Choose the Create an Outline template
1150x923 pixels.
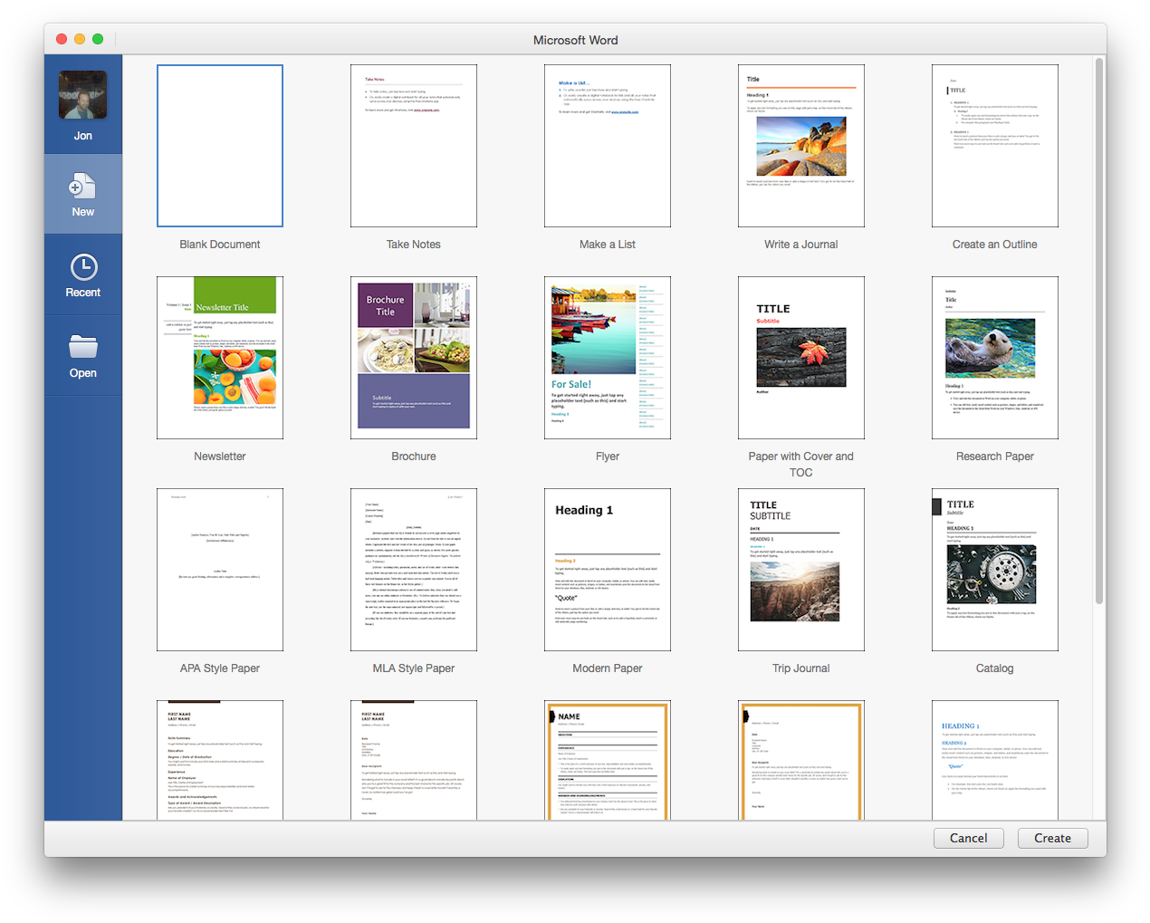pos(995,146)
